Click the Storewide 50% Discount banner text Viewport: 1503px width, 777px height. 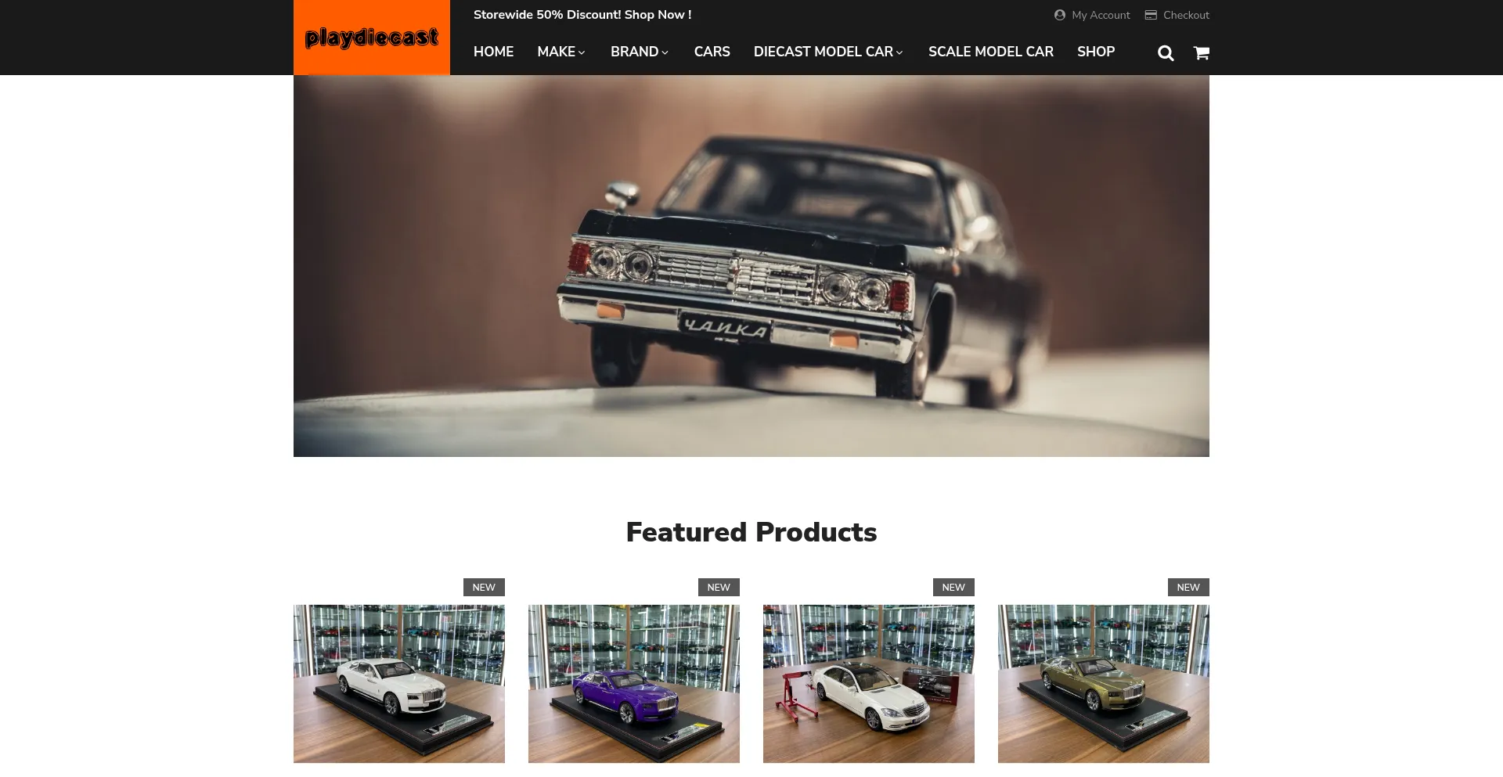(x=582, y=15)
